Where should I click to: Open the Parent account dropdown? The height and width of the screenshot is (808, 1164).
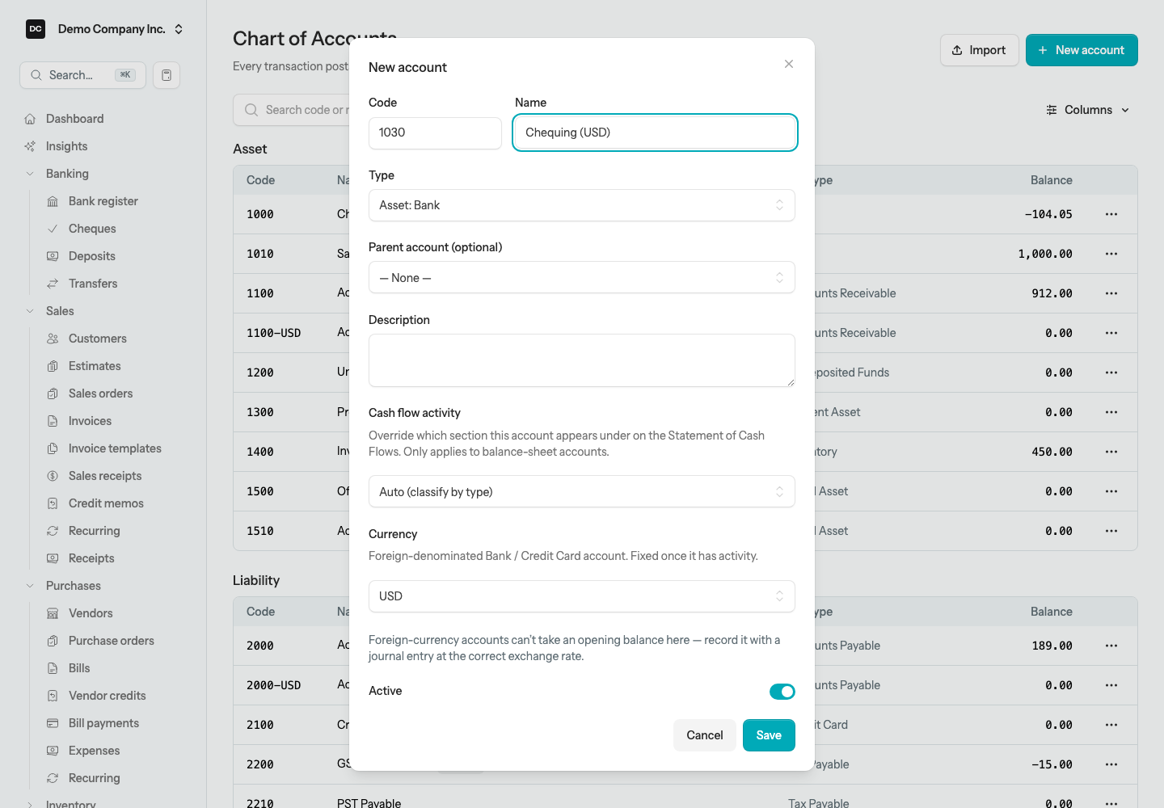tap(582, 278)
